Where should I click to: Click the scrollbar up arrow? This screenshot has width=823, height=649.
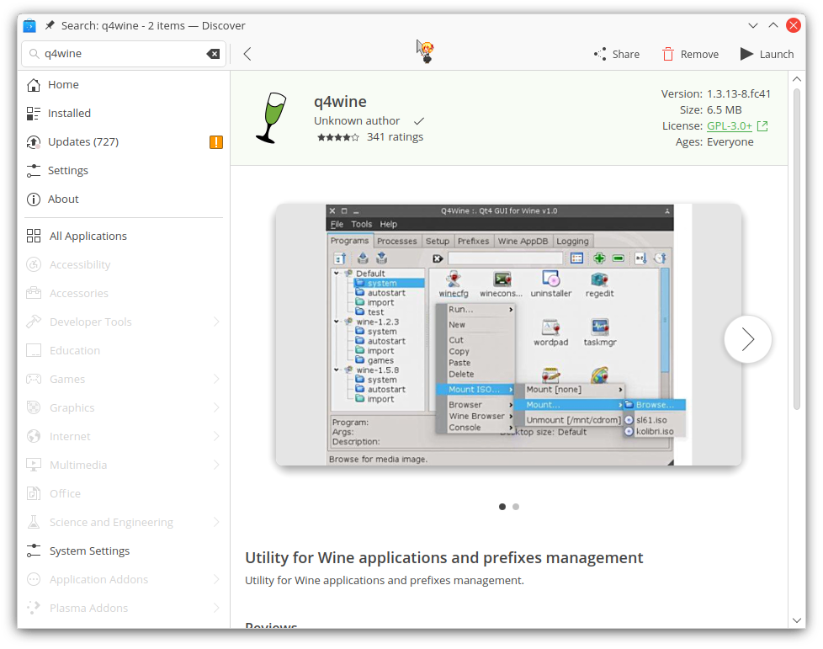797,79
